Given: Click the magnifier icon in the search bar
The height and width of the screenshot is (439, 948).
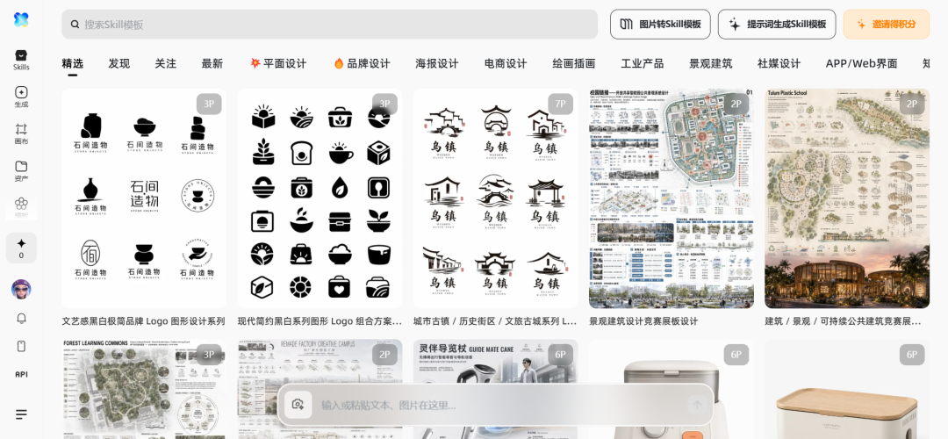Looking at the screenshot, I should pyautogui.click(x=75, y=25).
